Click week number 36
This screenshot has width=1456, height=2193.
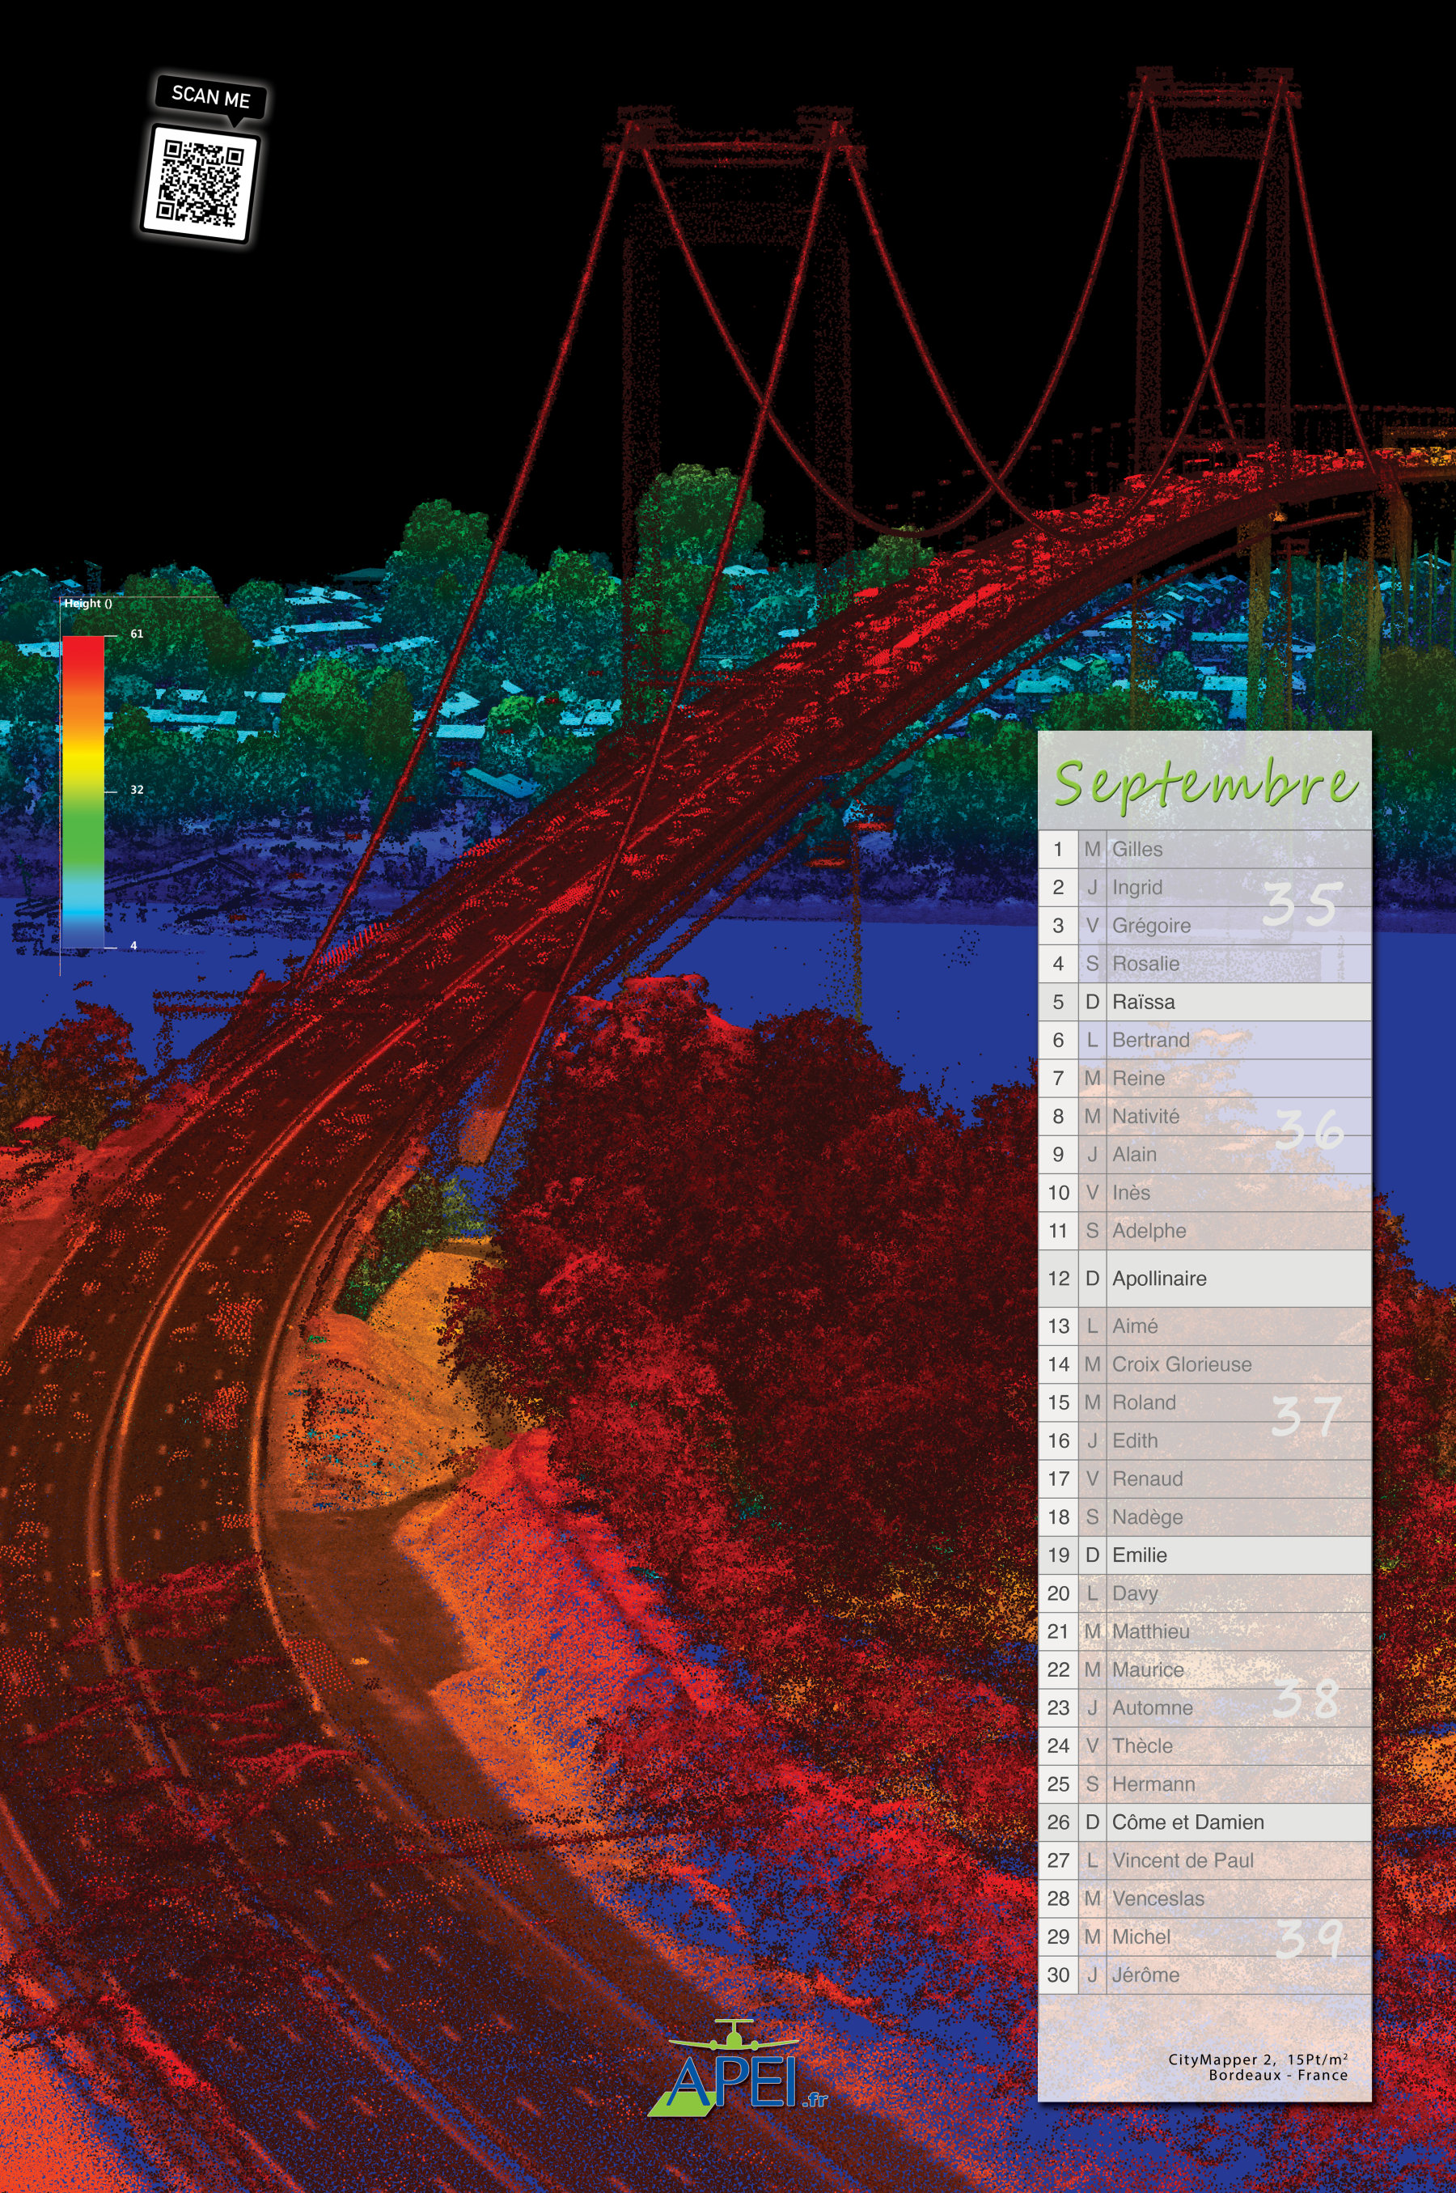[x=1310, y=1127]
